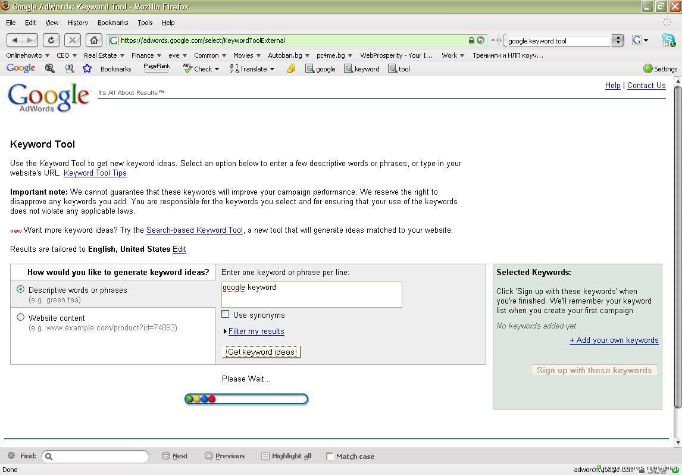Click the word-find icon for 'google'
The width and height of the screenshot is (682, 475).
(320, 68)
